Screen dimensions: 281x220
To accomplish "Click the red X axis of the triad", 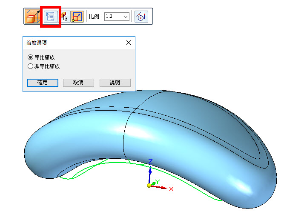I will [x=159, y=187].
